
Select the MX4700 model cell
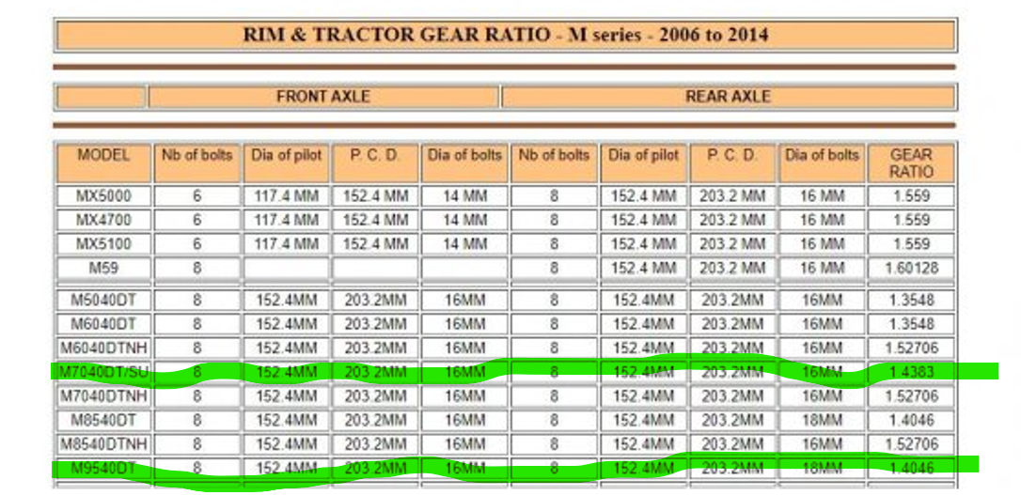pos(103,220)
